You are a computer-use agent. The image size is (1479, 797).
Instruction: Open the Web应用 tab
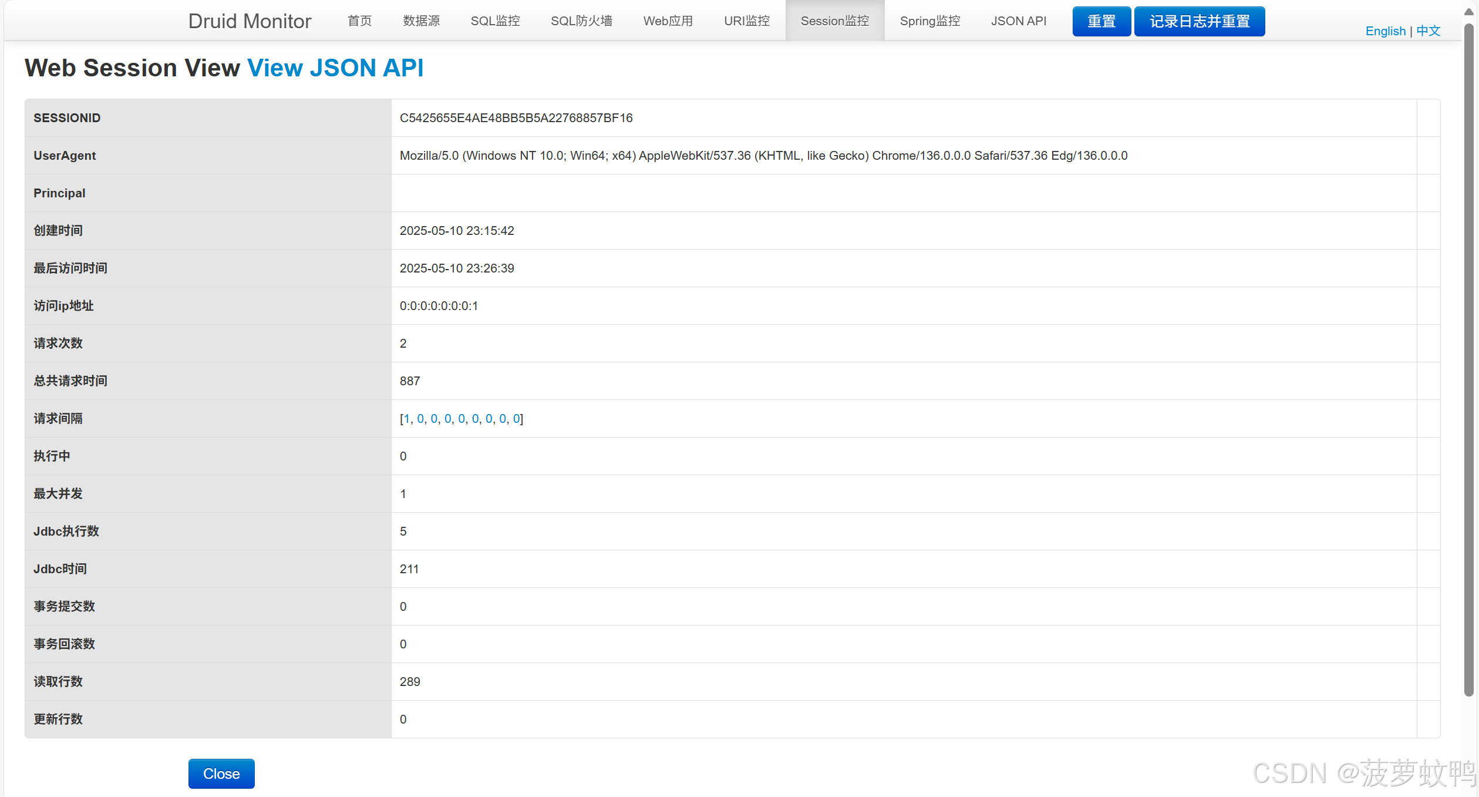(x=668, y=21)
